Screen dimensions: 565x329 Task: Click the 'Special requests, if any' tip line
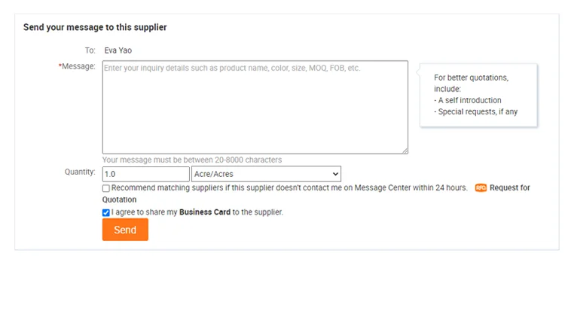pos(475,111)
